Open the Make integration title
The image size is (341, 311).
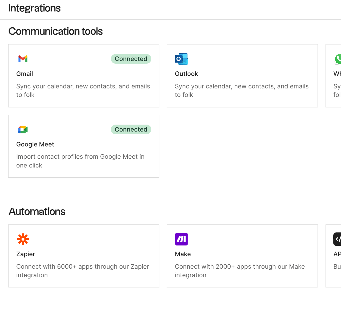(x=183, y=254)
